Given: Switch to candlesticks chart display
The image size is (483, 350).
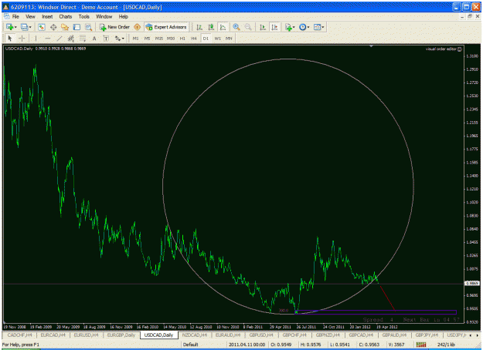Looking at the screenshot, I should [x=211, y=27].
